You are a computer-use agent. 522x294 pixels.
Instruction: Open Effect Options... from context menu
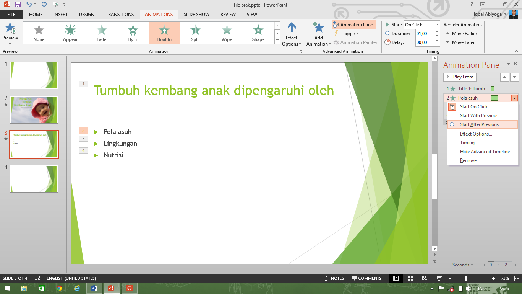483,134
